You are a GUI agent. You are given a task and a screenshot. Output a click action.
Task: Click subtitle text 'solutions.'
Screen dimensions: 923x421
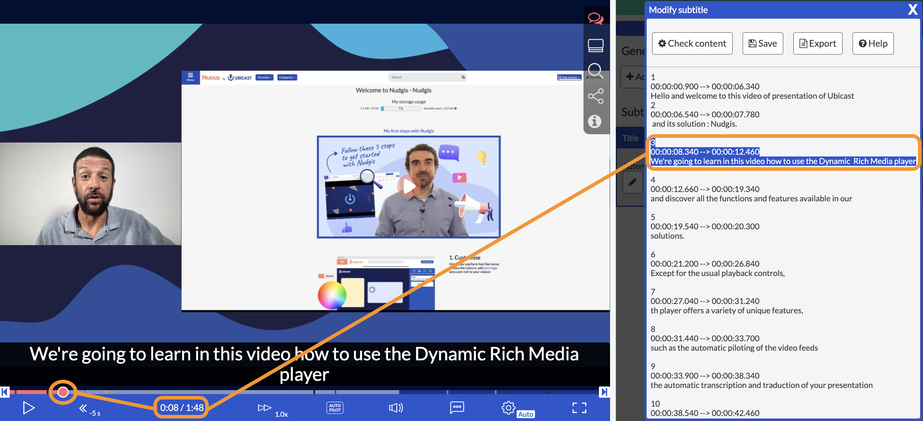(667, 236)
